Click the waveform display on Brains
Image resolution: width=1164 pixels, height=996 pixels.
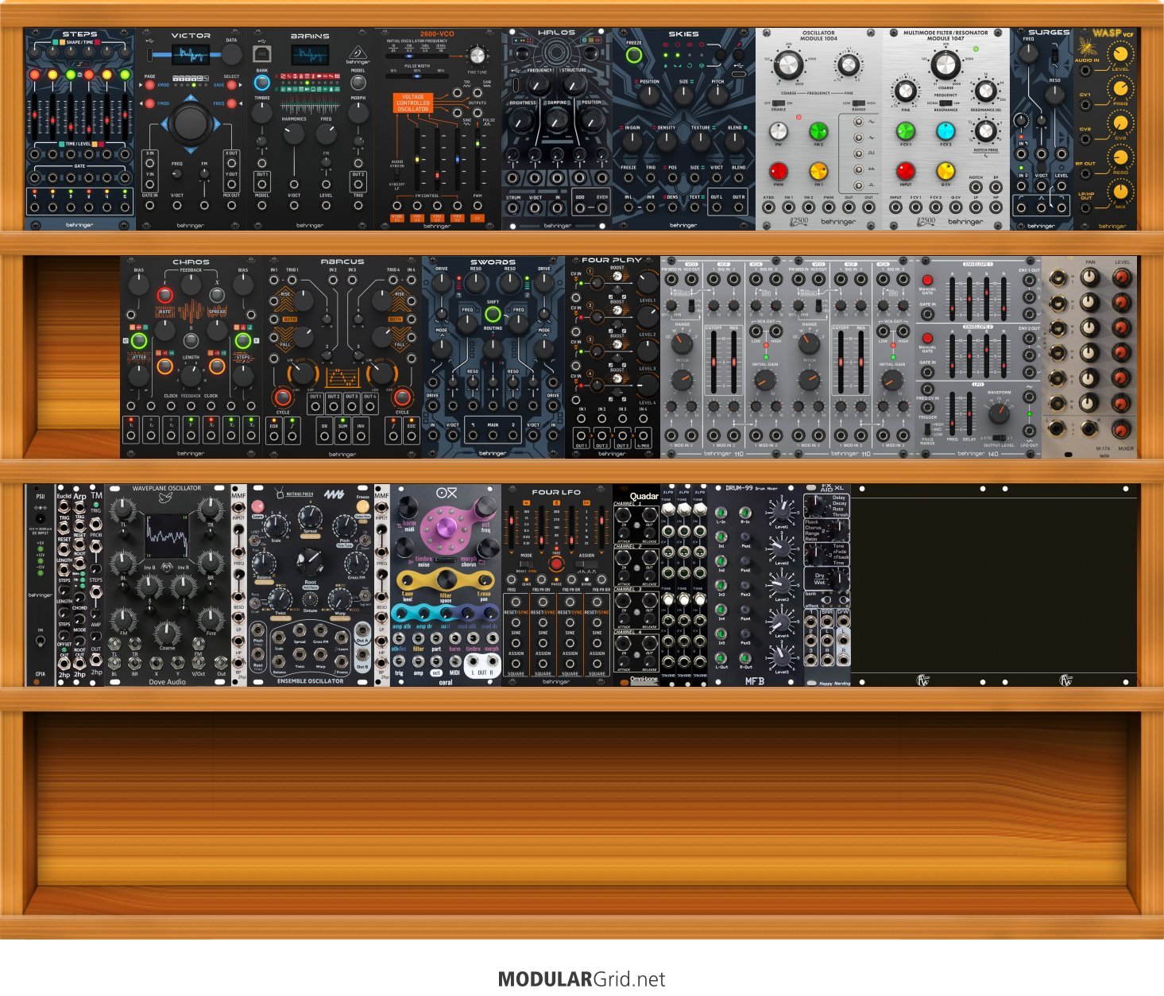310,54
